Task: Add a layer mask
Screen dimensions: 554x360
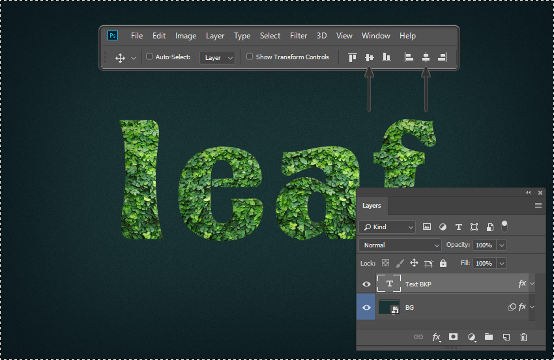Action: coord(453,337)
